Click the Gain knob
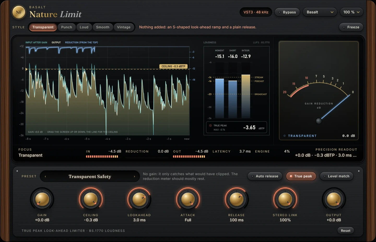The image size is (376, 242). tap(42, 199)
